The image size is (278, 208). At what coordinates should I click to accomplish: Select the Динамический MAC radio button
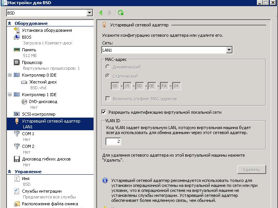[x=108, y=67]
